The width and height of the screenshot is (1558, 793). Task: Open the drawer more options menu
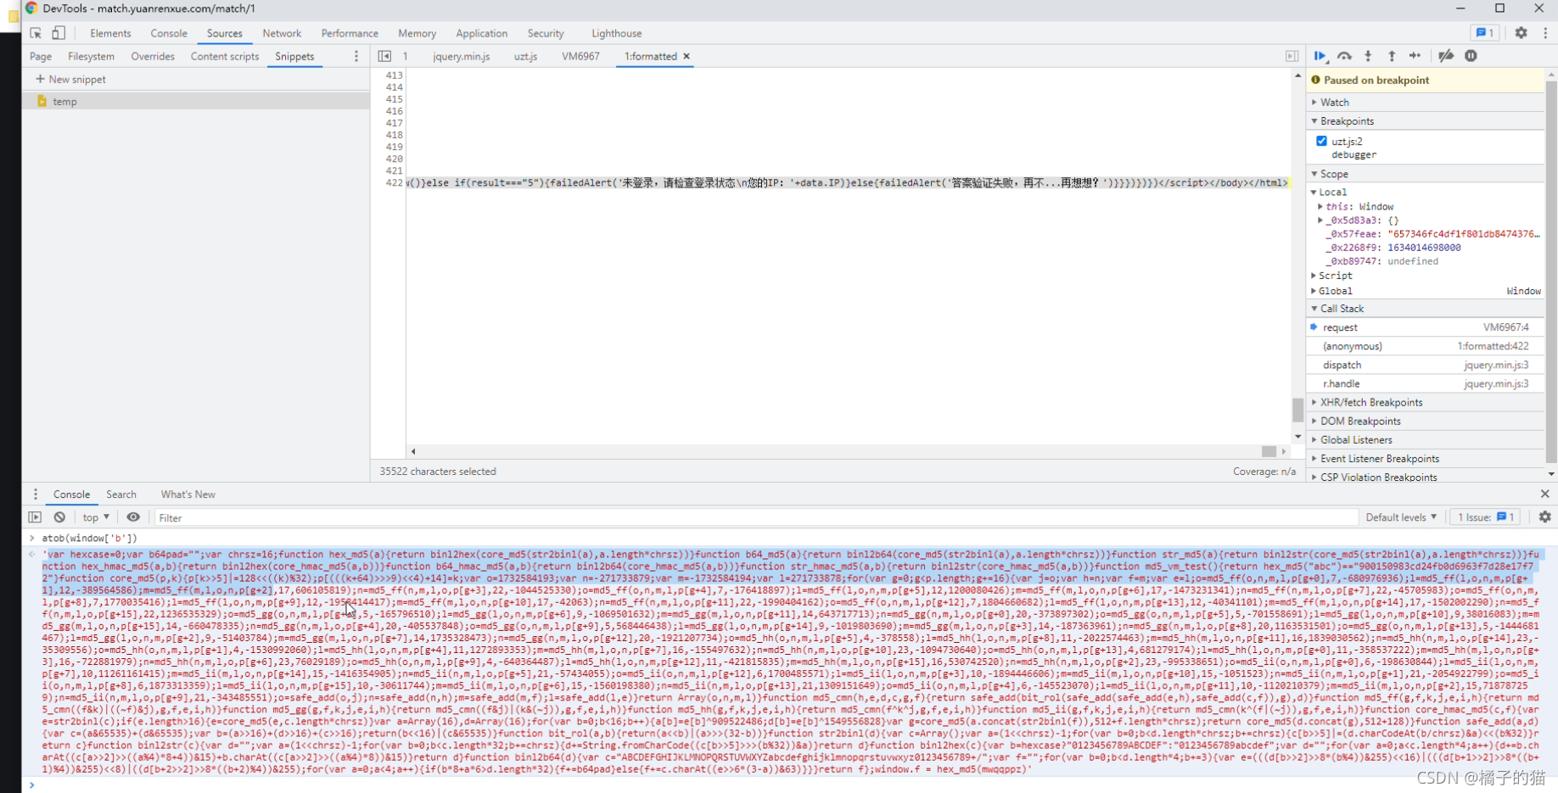click(35, 494)
